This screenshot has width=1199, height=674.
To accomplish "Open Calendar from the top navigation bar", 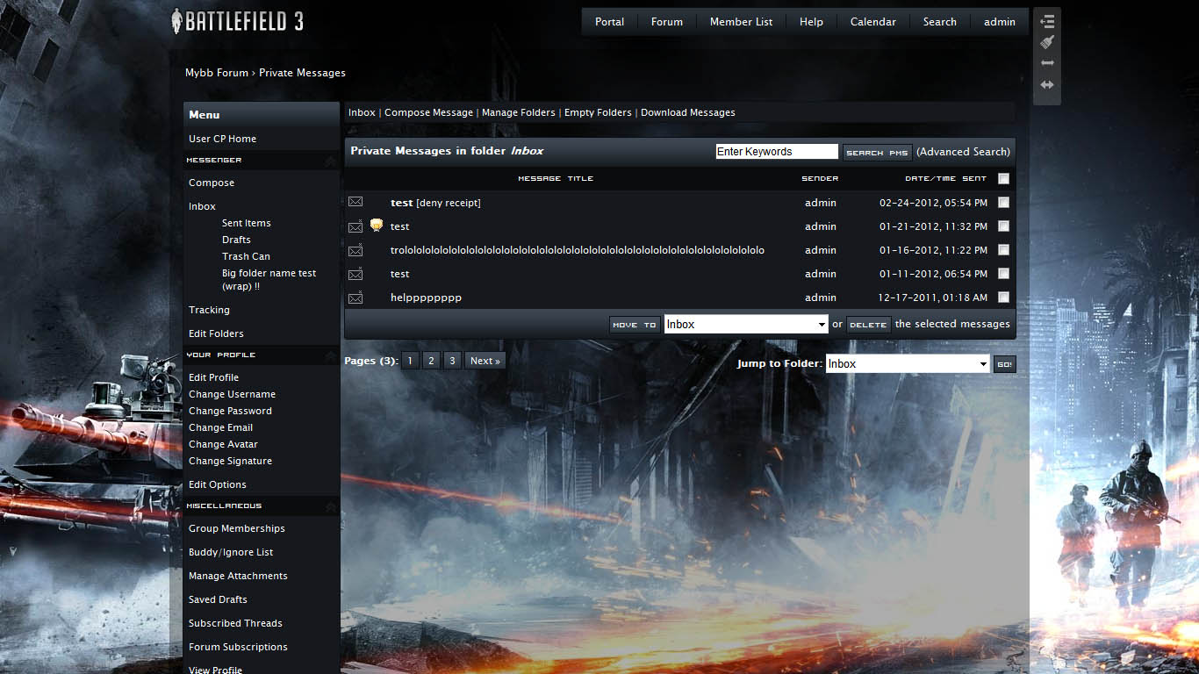I will coord(872,22).
